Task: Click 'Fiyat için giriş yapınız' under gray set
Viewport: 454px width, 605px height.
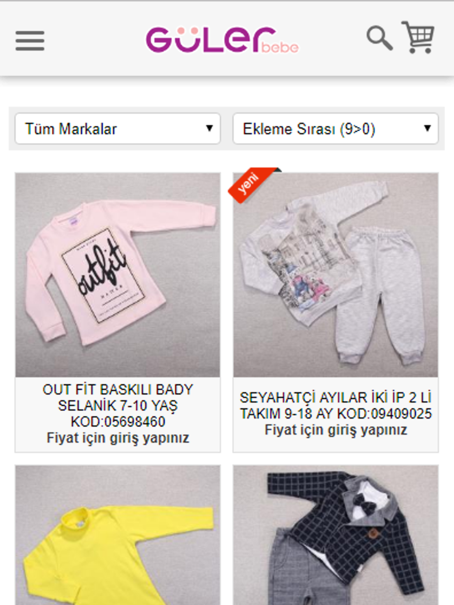Action: 336,430
